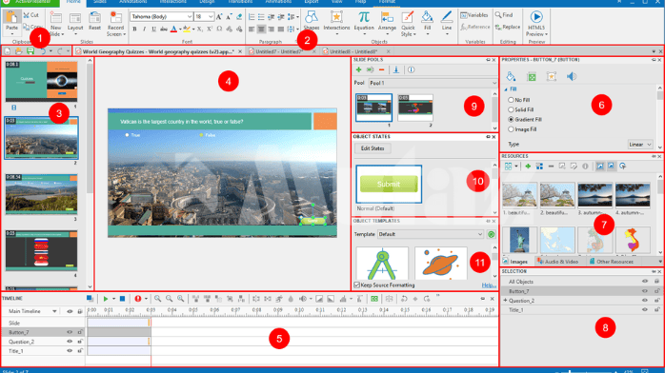This screenshot has height=373, width=665.
Task: Open the font size dropdown
Action: 211,16
